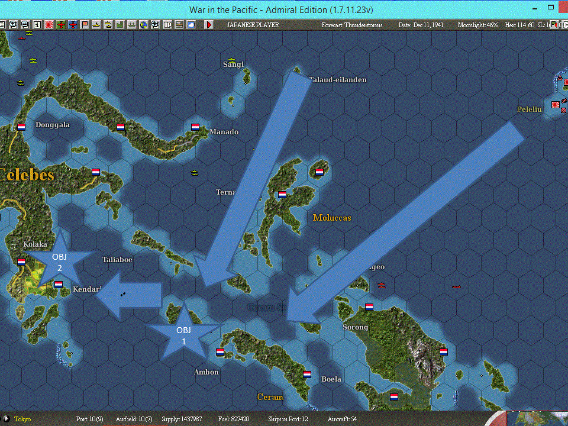Click the globe toolbar icon
Image resolution: width=568 pixels, height=426 pixels.
(x=144, y=25)
